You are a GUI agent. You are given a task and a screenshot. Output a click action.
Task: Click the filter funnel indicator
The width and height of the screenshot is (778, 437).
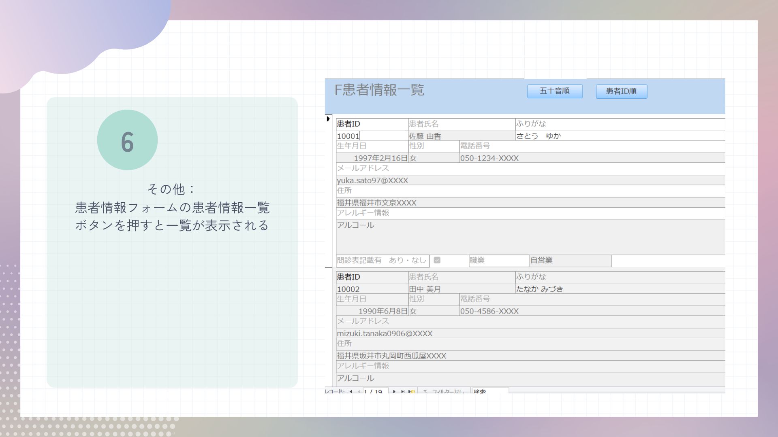click(x=425, y=392)
